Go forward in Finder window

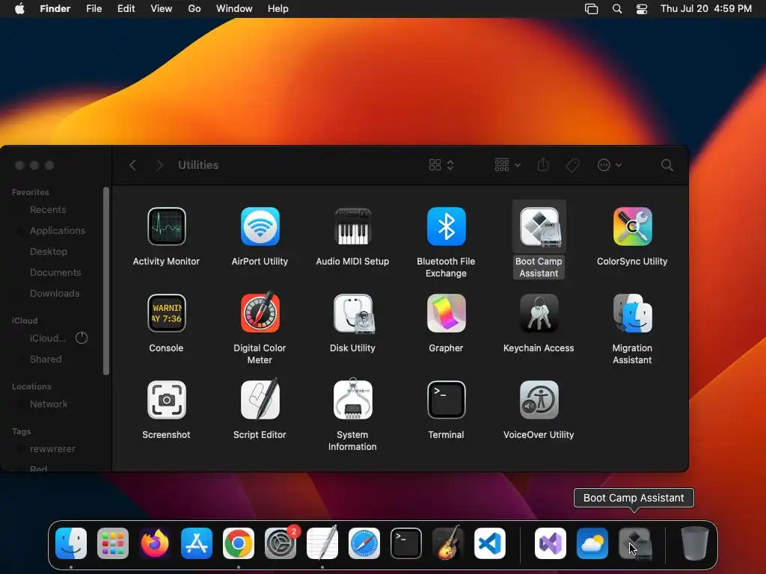(x=159, y=165)
